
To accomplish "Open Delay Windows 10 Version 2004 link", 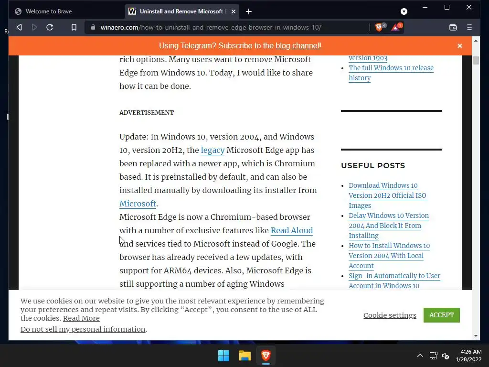I will [389, 226].
